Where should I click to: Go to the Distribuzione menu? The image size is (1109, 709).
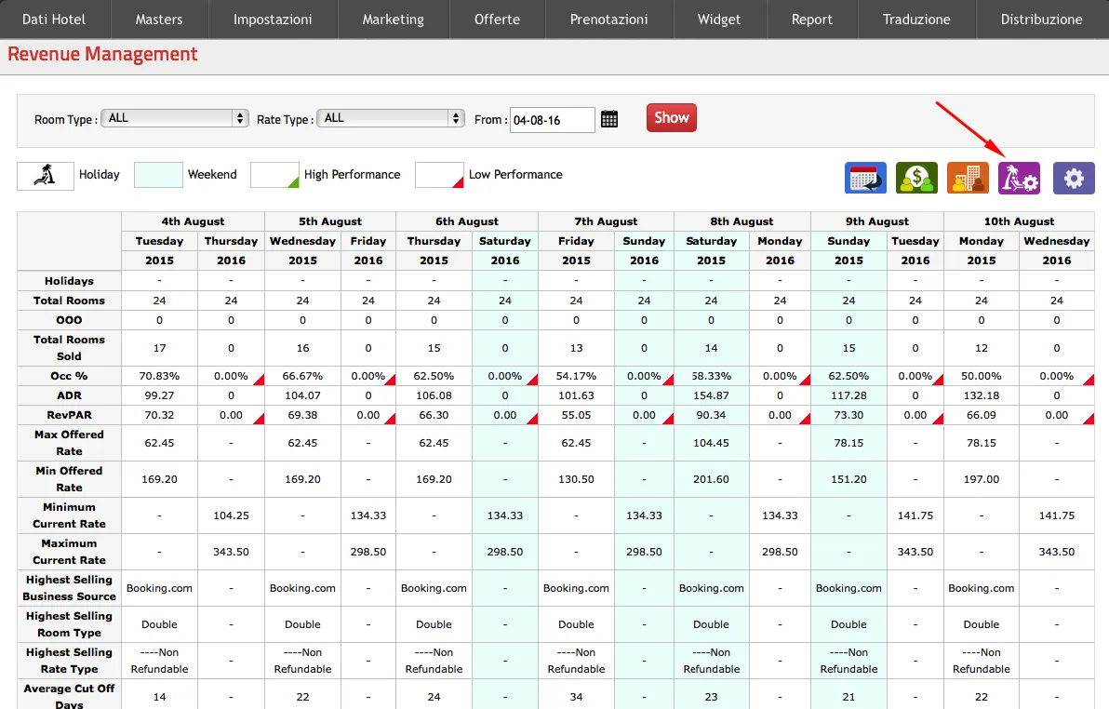(x=1042, y=20)
